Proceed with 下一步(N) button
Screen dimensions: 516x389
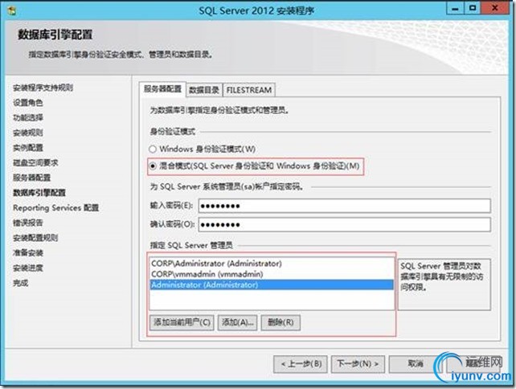point(358,364)
